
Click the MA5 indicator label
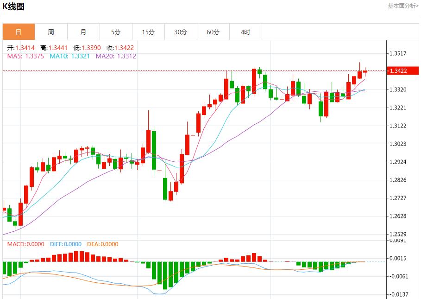tap(25, 56)
